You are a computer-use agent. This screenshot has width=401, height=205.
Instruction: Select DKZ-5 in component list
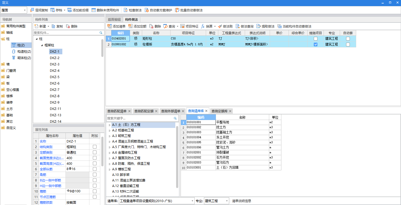coord(55,77)
